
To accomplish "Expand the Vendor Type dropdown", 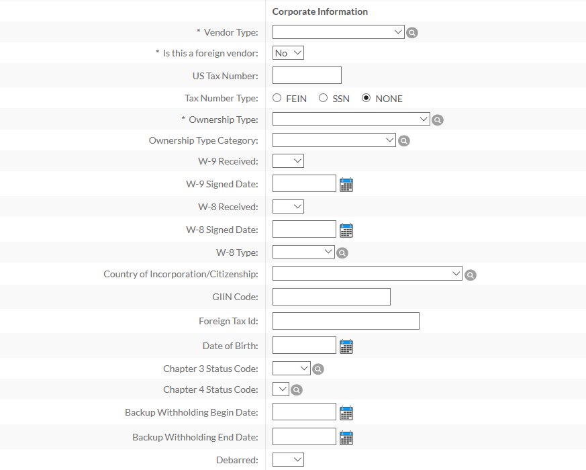I will tap(338, 32).
